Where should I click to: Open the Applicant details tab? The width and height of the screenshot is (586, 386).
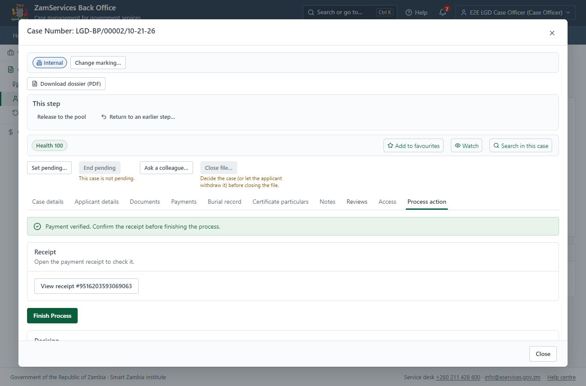97,202
